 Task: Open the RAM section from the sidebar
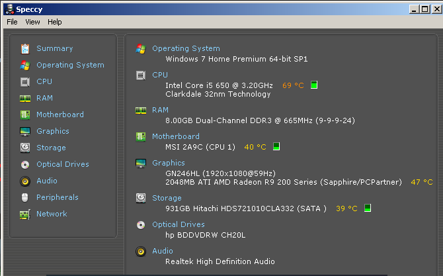pyautogui.click(x=44, y=98)
